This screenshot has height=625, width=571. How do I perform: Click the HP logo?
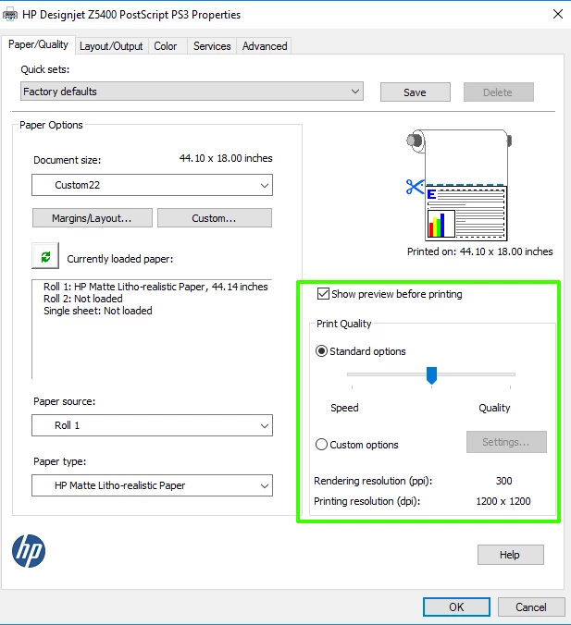point(29,551)
